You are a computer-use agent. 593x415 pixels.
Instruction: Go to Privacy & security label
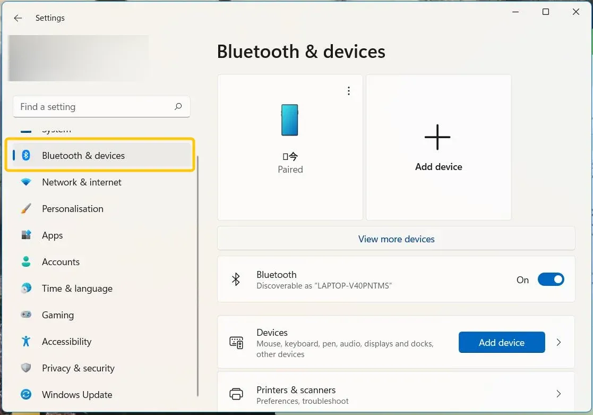pyautogui.click(x=78, y=368)
